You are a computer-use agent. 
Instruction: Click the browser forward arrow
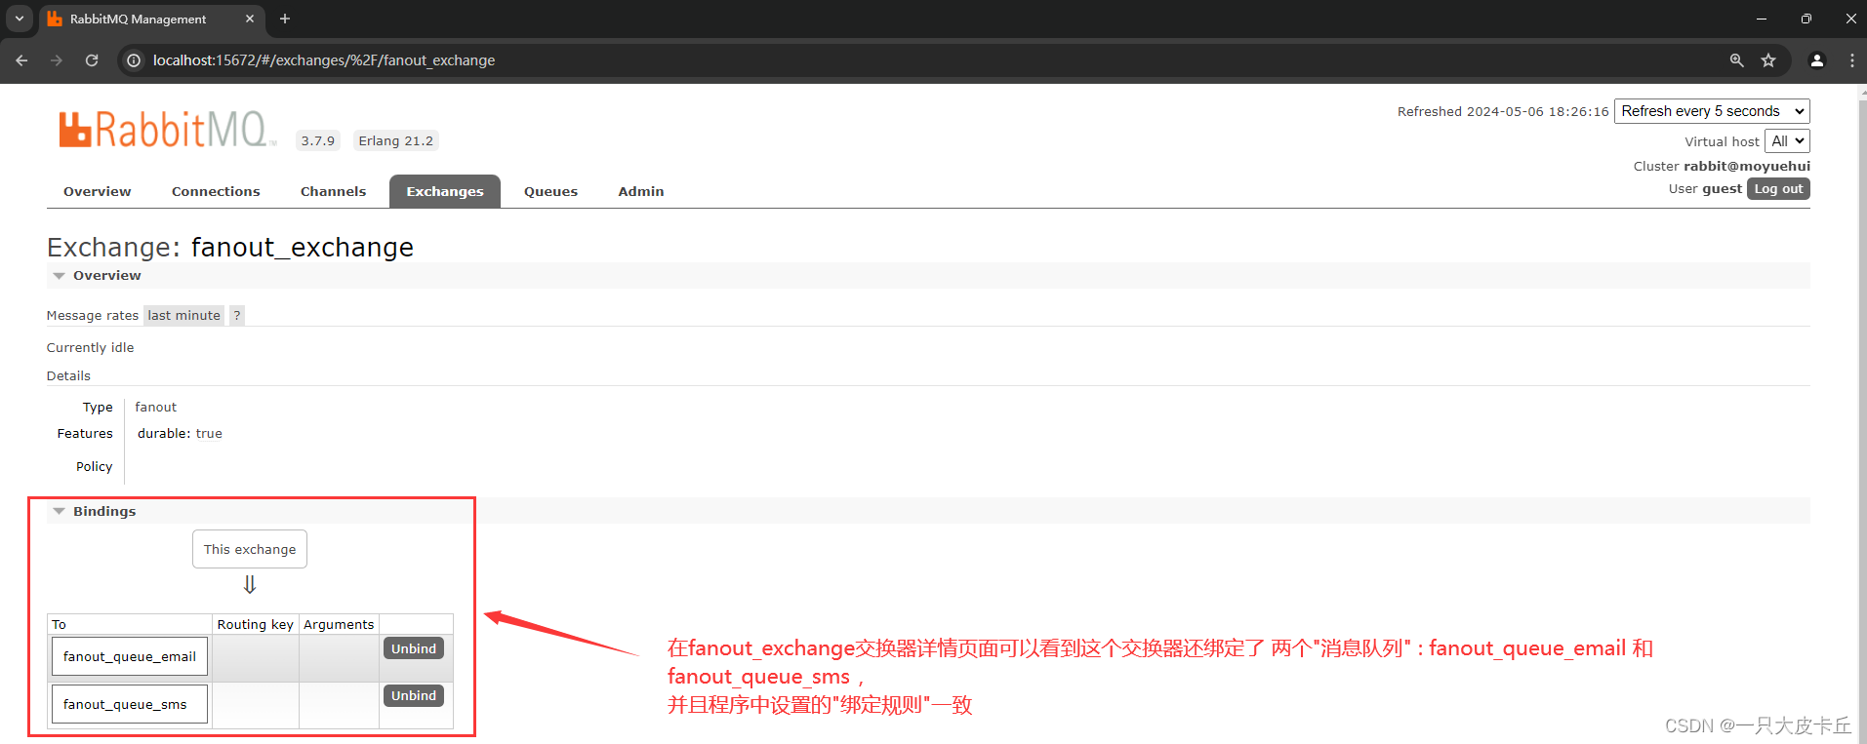[x=57, y=60]
